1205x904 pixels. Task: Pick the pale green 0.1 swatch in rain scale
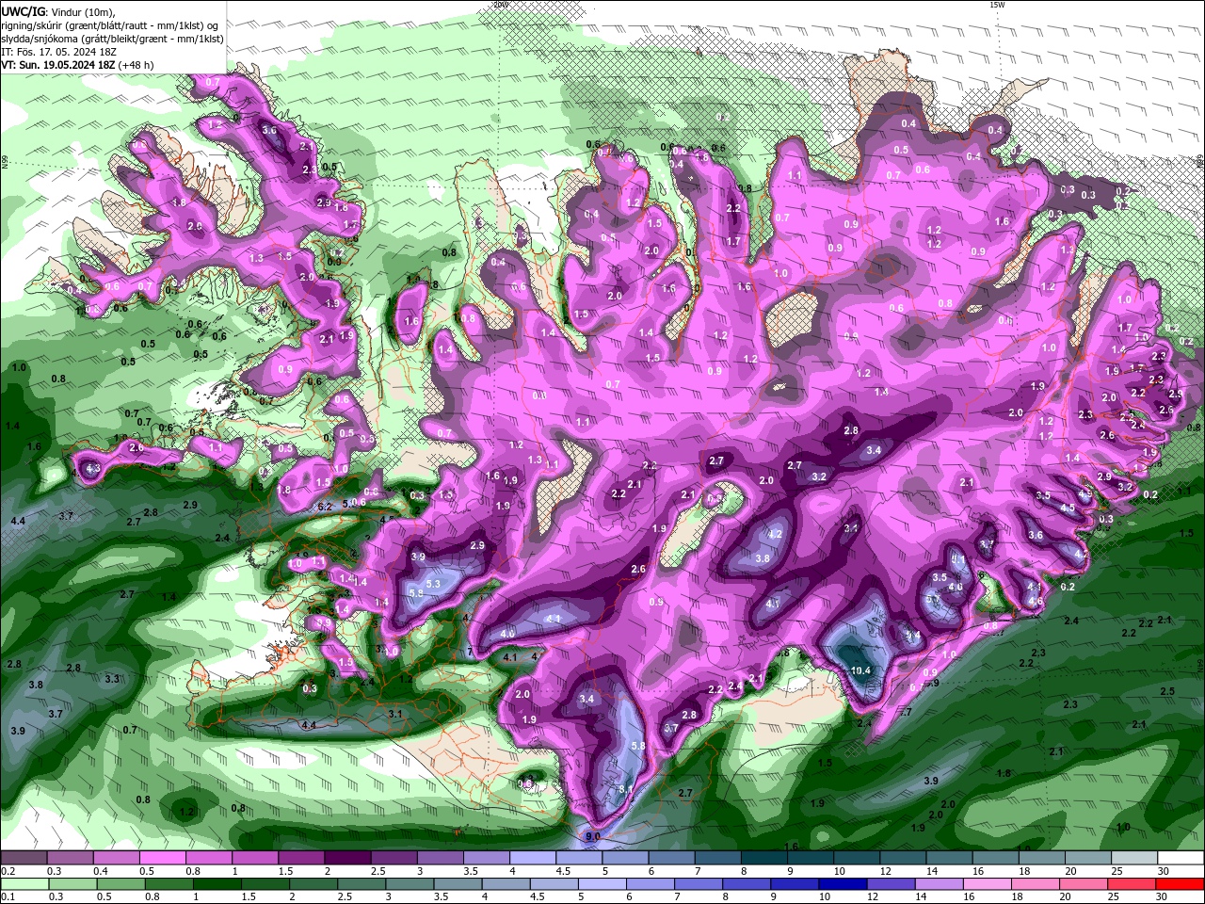click(25, 884)
